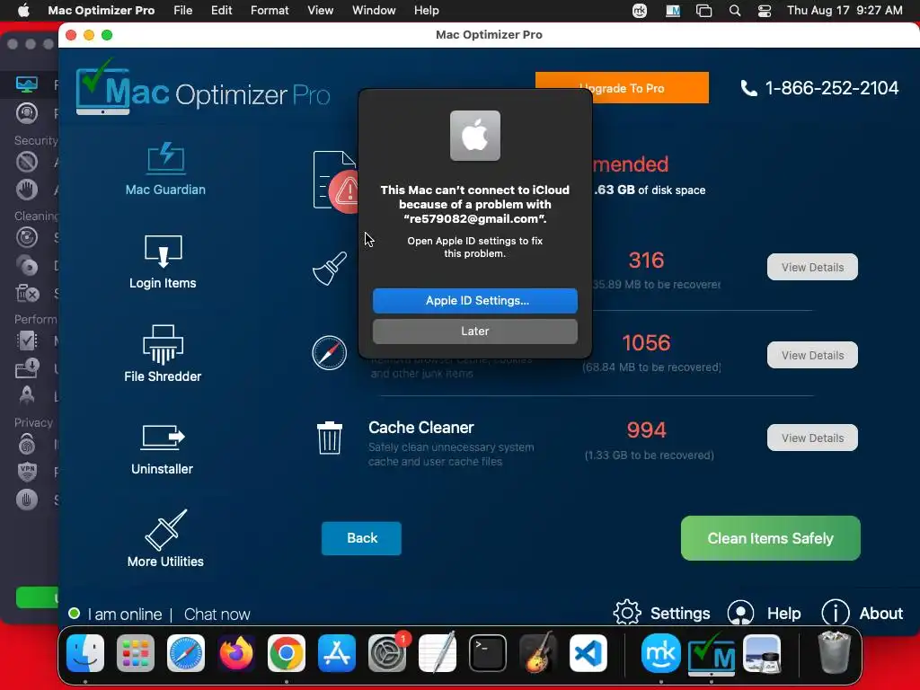The height and width of the screenshot is (690, 920).
Task: Open the Apple menu
Action: pyautogui.click(x=23, y=11)
